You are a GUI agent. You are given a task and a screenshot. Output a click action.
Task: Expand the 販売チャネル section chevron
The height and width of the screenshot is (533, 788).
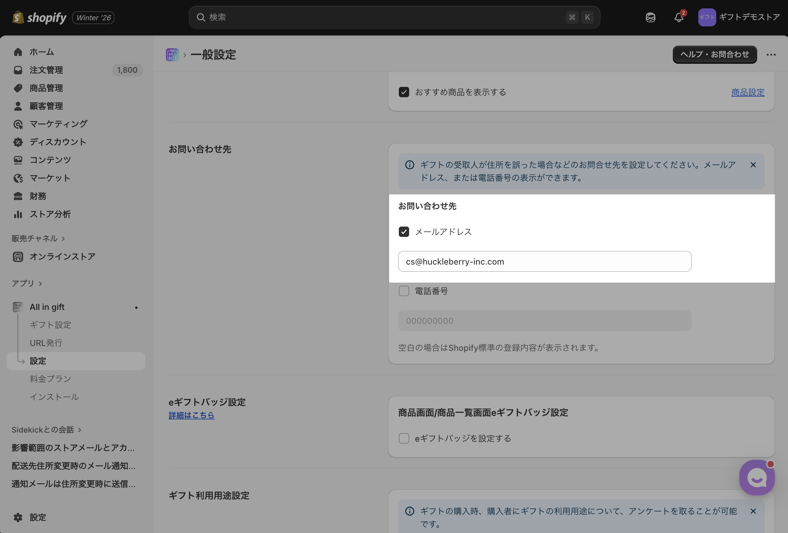click(x=63, y=239)
